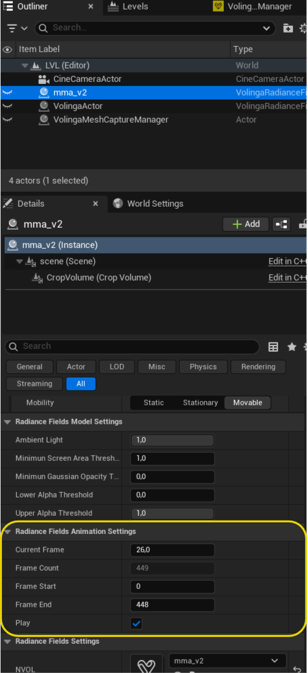Image resolution: width=308 pixels, height=673 pixels.
Task: Filter details by Actor category
Action: coord(76,367)
